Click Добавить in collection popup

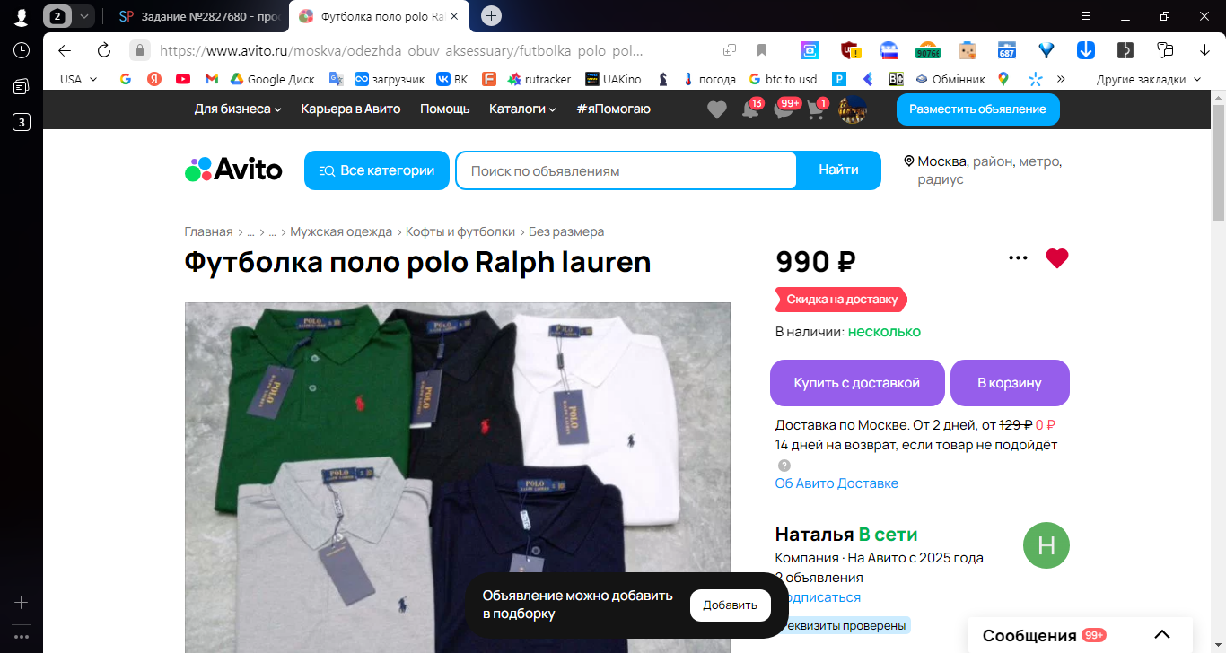(731, 605)
